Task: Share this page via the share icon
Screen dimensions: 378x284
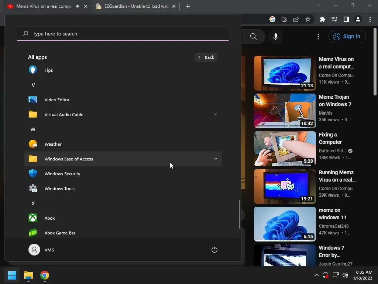Action: coord(296,19)
